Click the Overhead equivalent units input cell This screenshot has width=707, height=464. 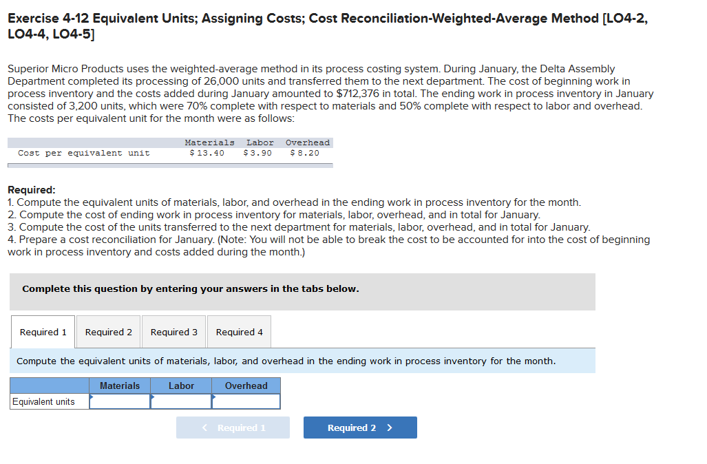(246, 401)
